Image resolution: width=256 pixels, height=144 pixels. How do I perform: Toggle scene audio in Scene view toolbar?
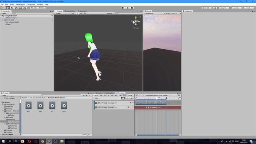[x=81, y=13]
